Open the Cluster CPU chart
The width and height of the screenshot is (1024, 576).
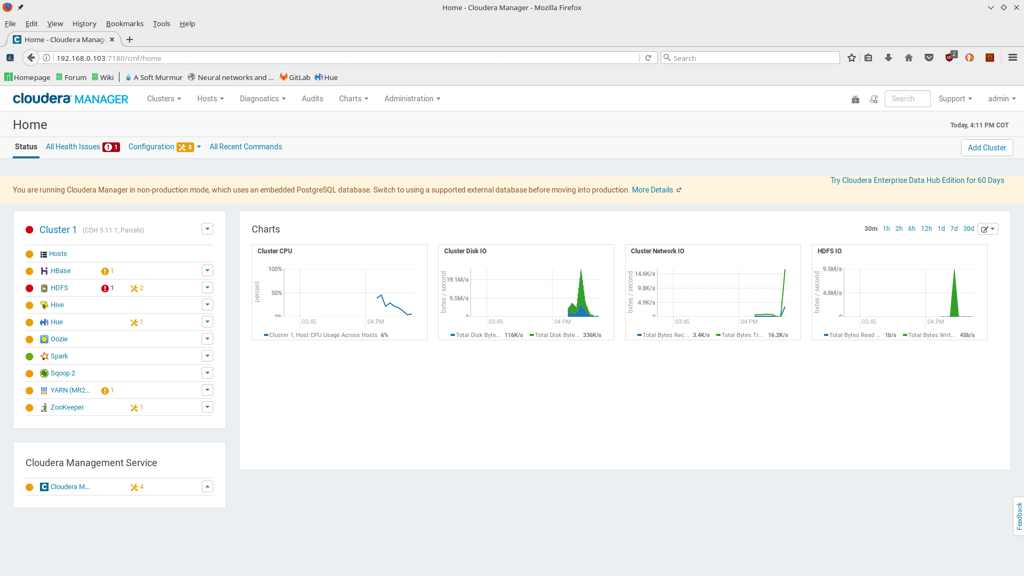(x=340, y=292)
